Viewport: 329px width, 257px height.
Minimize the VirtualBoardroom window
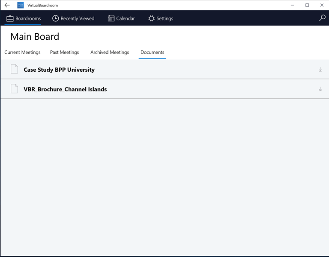pyautogui.click(x=292, y=5)
